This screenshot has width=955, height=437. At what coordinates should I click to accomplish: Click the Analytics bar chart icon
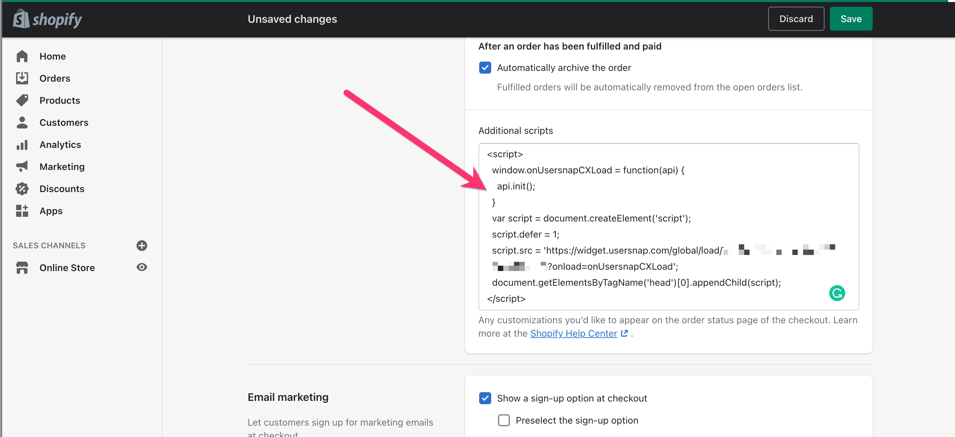[x=22, y=145]
